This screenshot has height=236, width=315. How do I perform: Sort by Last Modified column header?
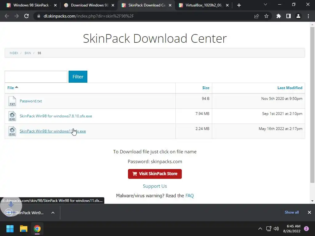(290, 88)
